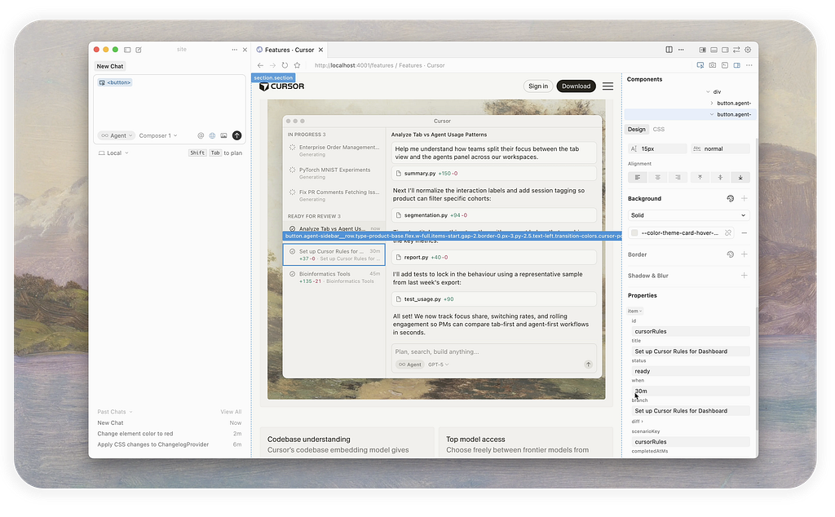The height and width of the screenshot is (517, 835).
Task: Align content to top
Action: click(700, 177)
